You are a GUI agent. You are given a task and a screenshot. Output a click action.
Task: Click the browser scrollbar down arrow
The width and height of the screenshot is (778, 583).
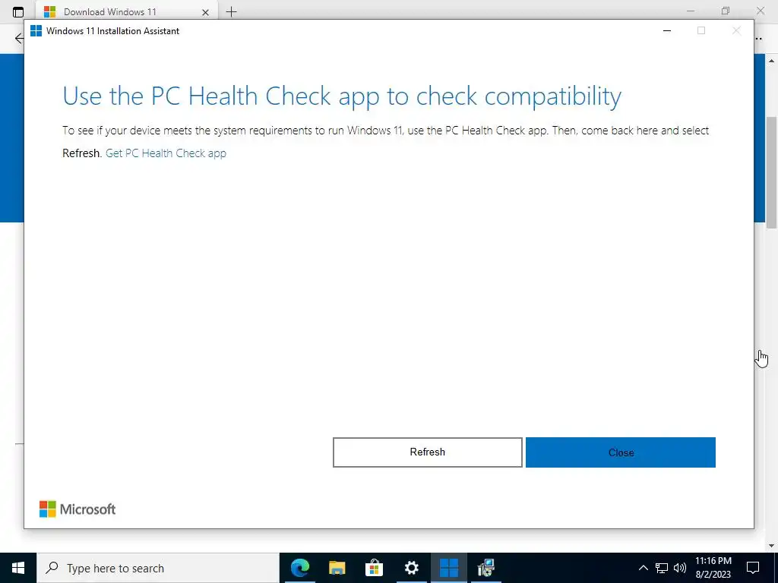click(772, 546)
